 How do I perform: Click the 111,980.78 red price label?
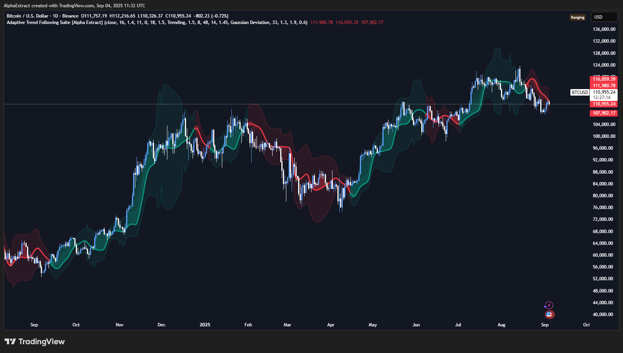(604, 86)
